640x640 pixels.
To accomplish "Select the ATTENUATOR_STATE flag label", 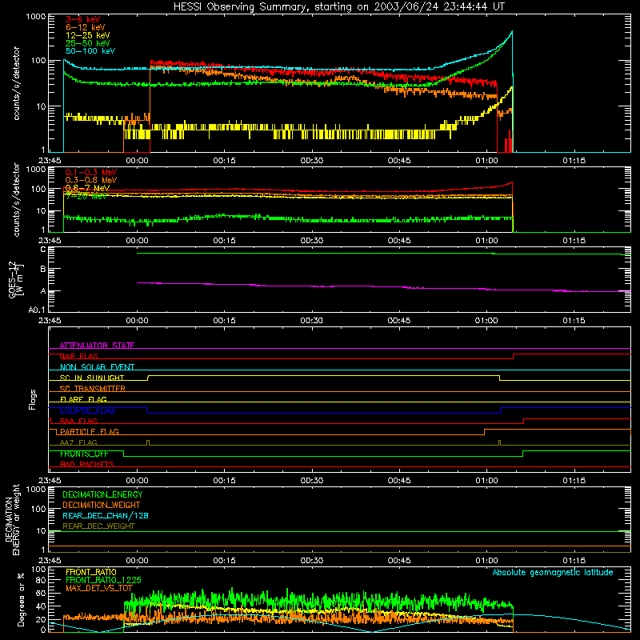I will [97, 346].
